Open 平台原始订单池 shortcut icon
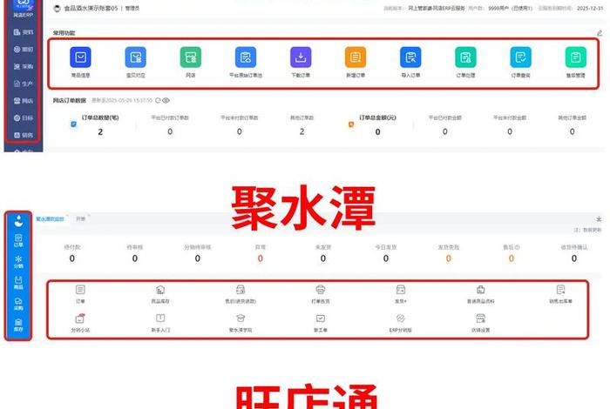Viewport: 610px width, 409px height. (246, 57)
